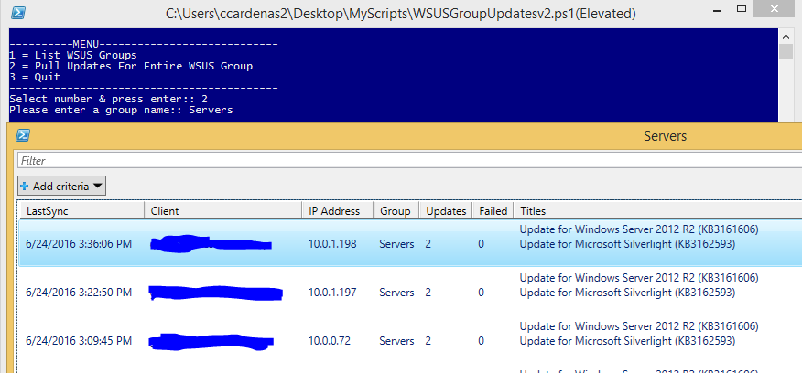Sort by the Failed column header
802x373 pixels.
(493, 211)
